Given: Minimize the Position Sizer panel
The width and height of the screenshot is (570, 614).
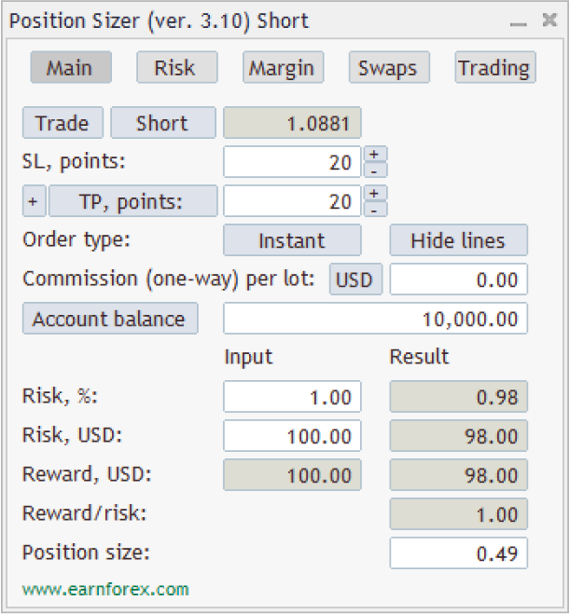Looking at the screenshot, I should coord(519,21).
